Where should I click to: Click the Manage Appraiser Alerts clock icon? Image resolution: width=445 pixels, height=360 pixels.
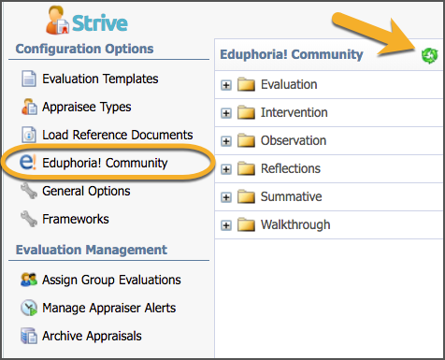(x=29, y=308)
